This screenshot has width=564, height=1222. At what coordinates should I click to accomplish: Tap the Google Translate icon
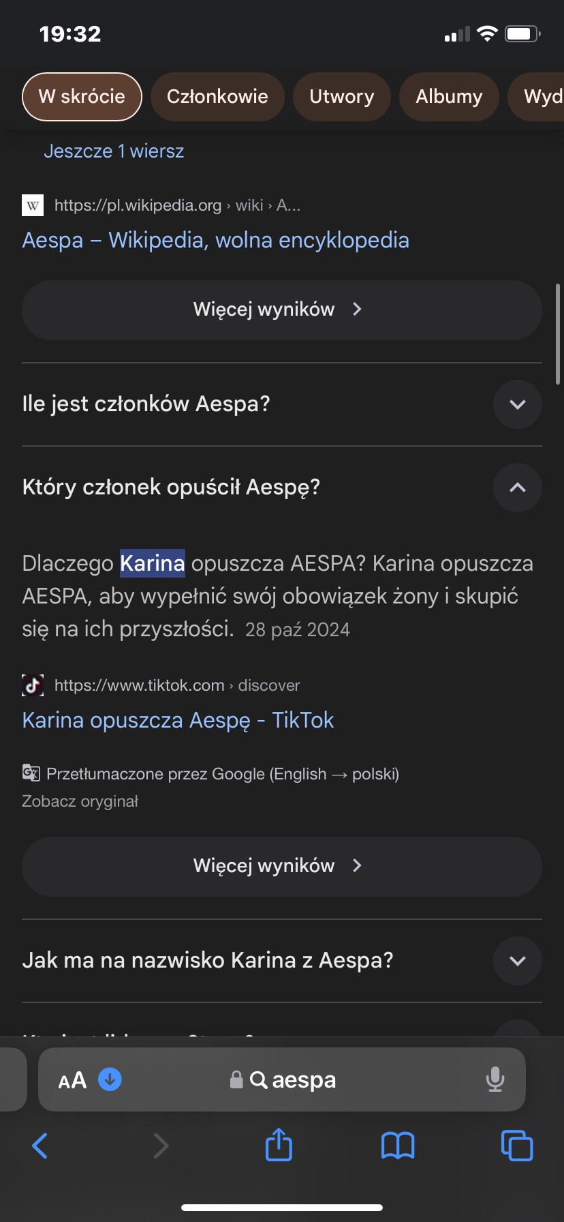click(31, 773)
